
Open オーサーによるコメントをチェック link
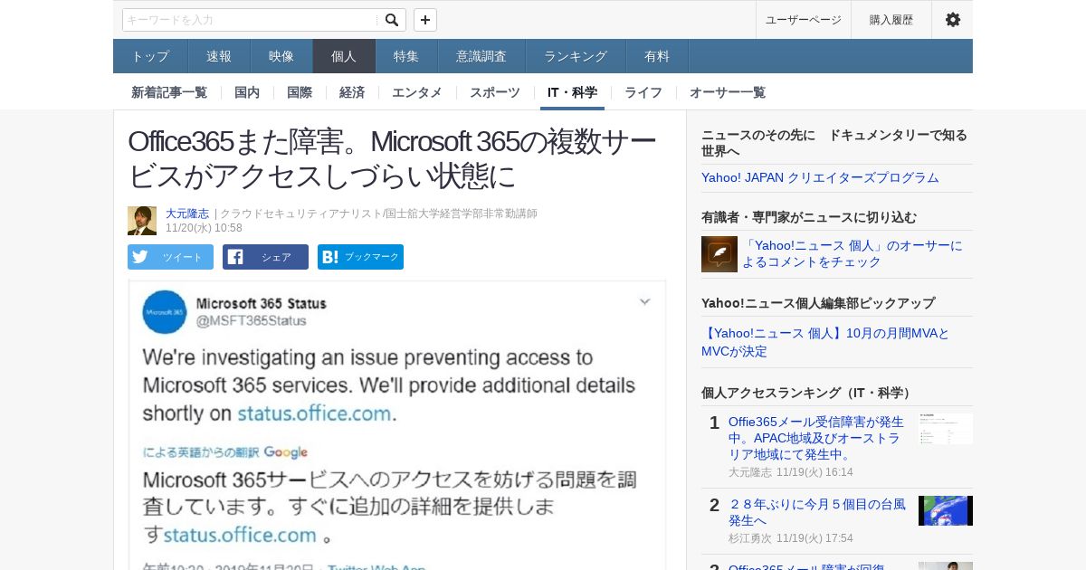(x=853, y=253)
